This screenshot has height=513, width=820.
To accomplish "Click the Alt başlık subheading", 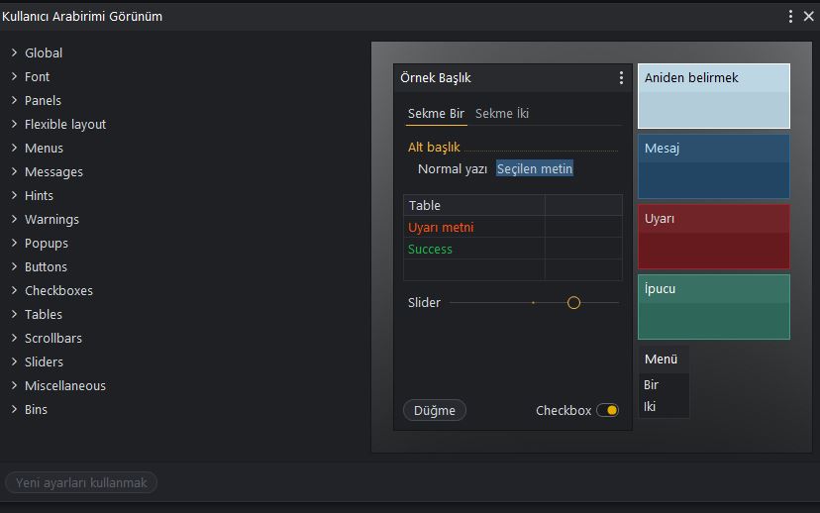I will point(434,148).
